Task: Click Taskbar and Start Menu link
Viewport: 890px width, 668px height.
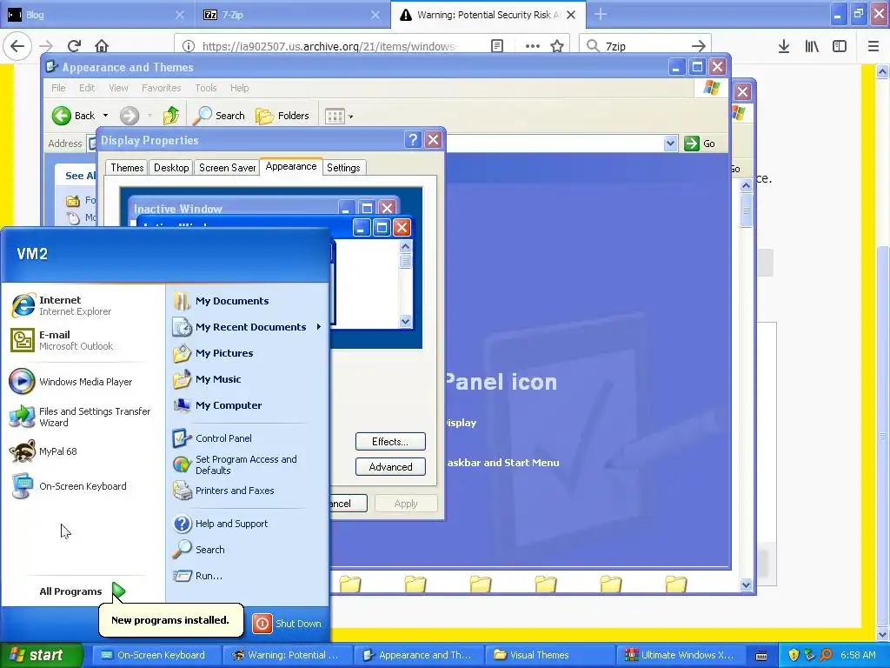Action: [502, 463]
